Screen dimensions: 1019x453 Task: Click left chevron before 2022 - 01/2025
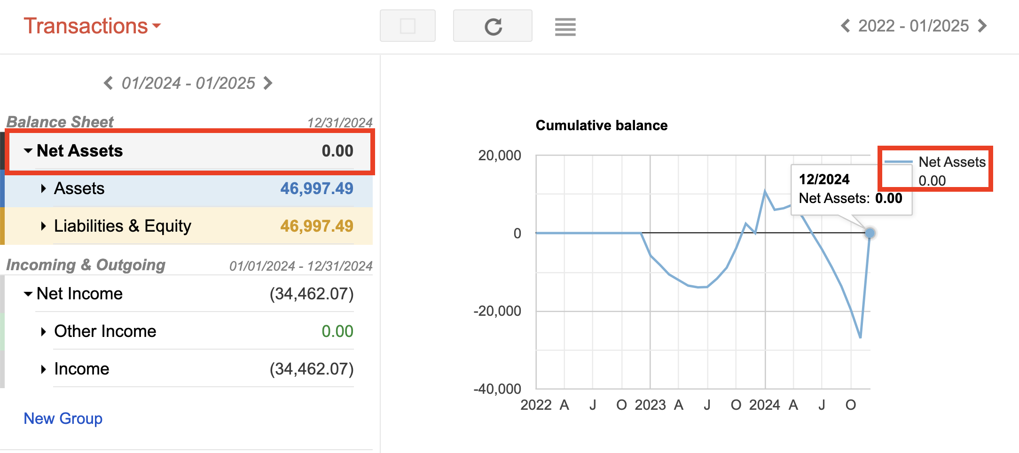pyautogui.click(x=846, y=26)
